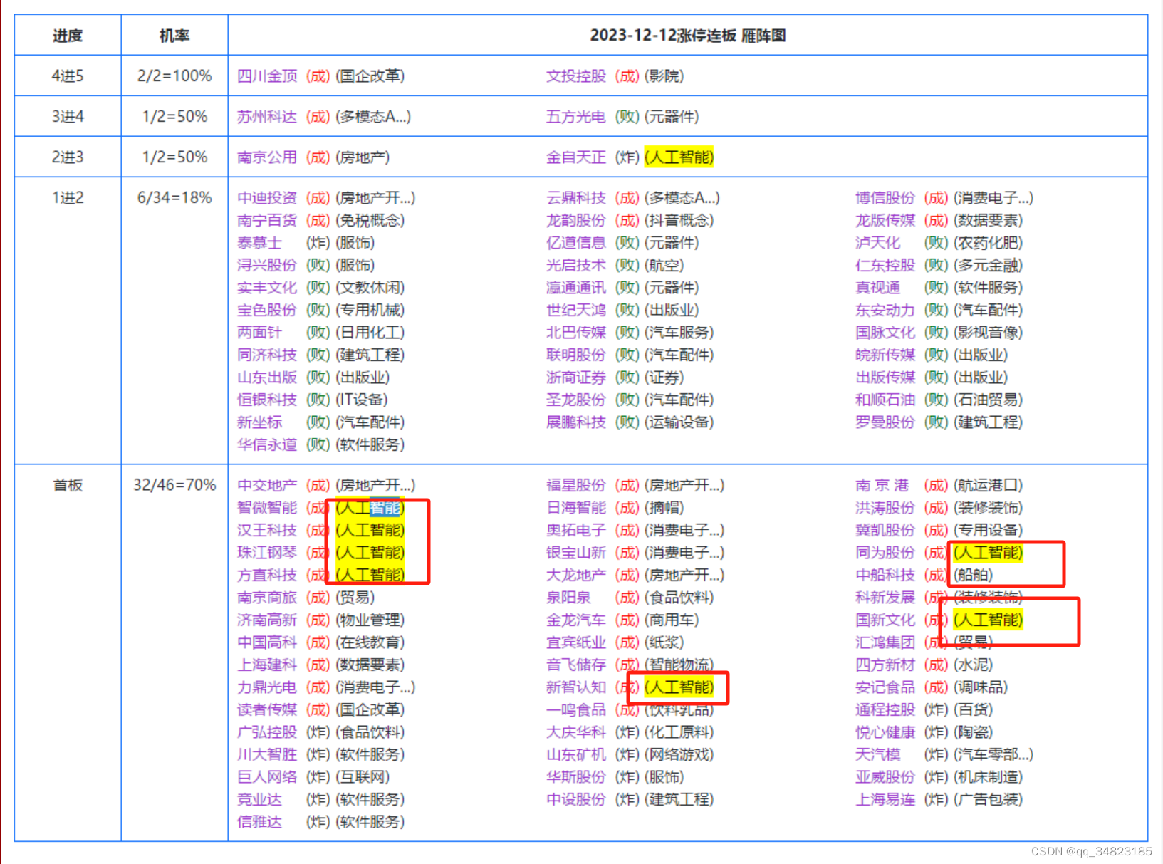This screenshot has width=1163, height=864.
Task: Click highlighted 人工智能 tag beside 金自天正
Action: coord(679,157)
